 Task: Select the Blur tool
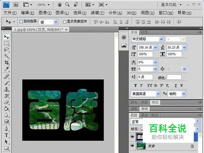(x=7, y=115)
